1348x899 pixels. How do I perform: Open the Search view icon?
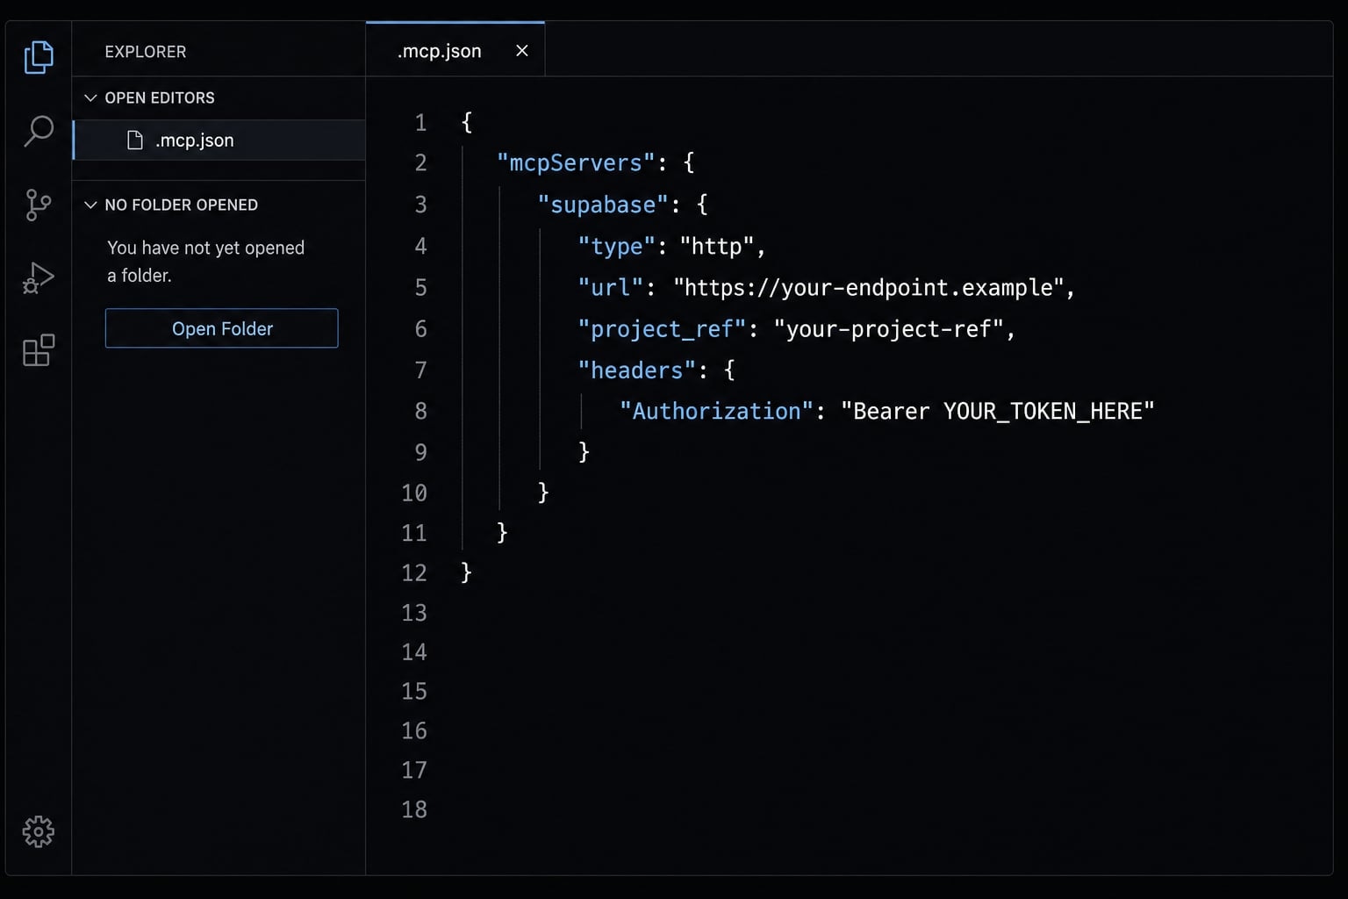39,131
